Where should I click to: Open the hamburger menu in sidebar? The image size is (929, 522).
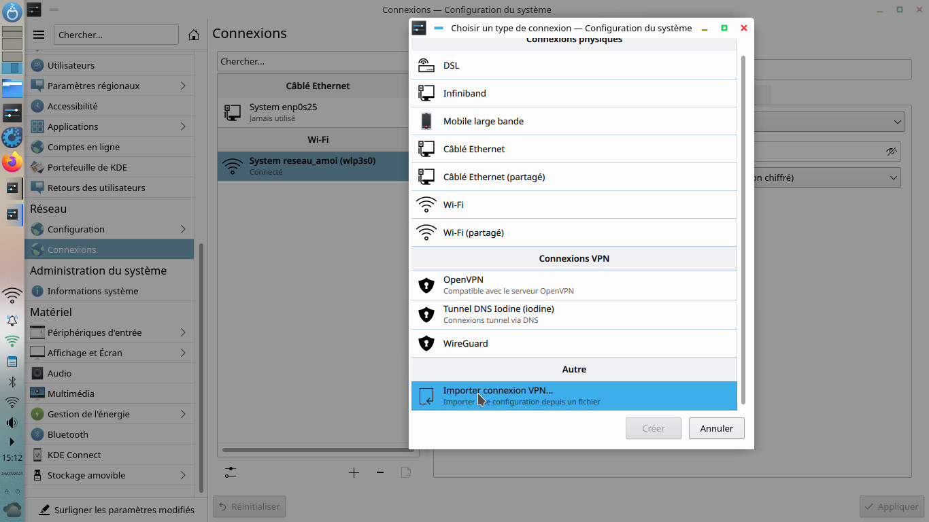point(39,35)
